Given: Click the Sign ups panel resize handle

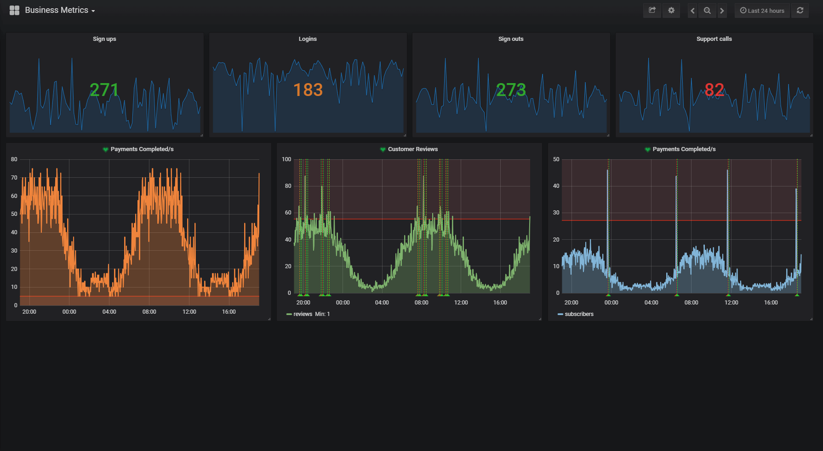Looking at the screenshot, I should click(x=202, y=135).
